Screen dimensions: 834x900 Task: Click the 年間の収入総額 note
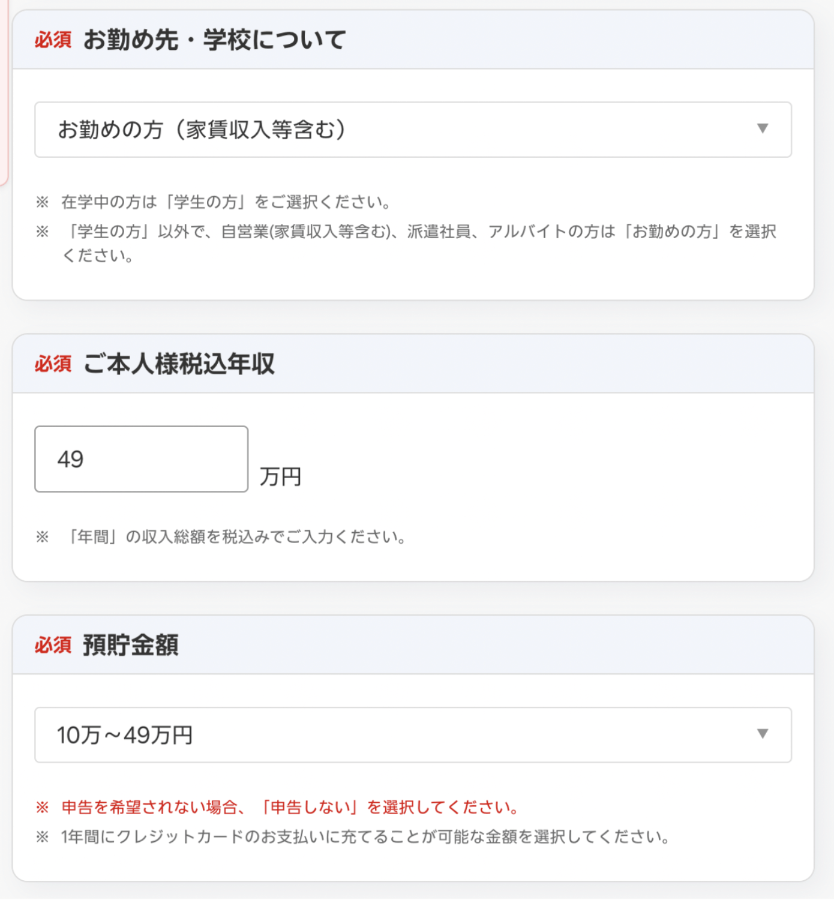click(x=234, y=536)
